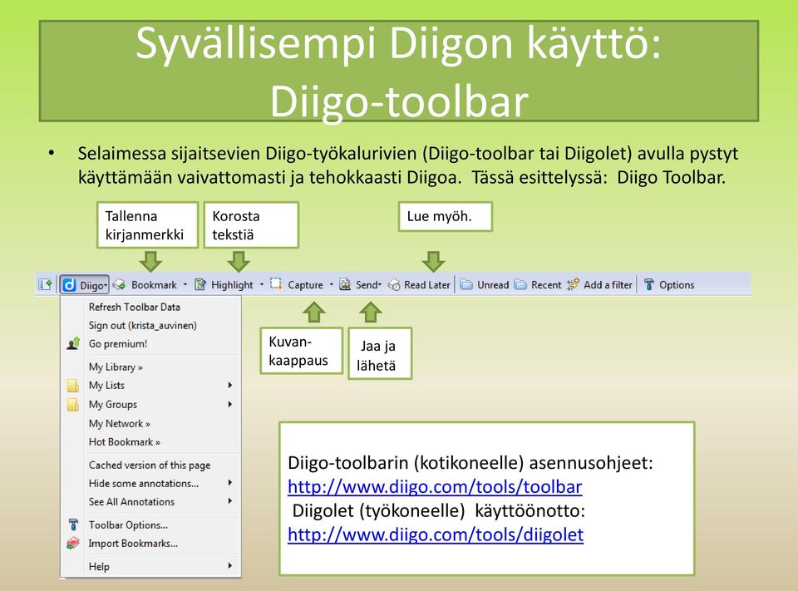Click the Read Later icon
Viewport: 798px width, 591px height.
click(394, 285)
